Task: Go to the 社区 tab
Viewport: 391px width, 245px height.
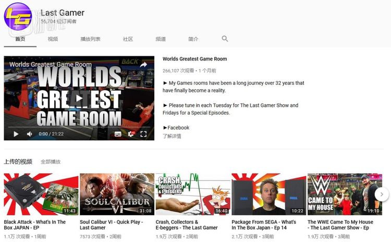Action: point(128,39)
